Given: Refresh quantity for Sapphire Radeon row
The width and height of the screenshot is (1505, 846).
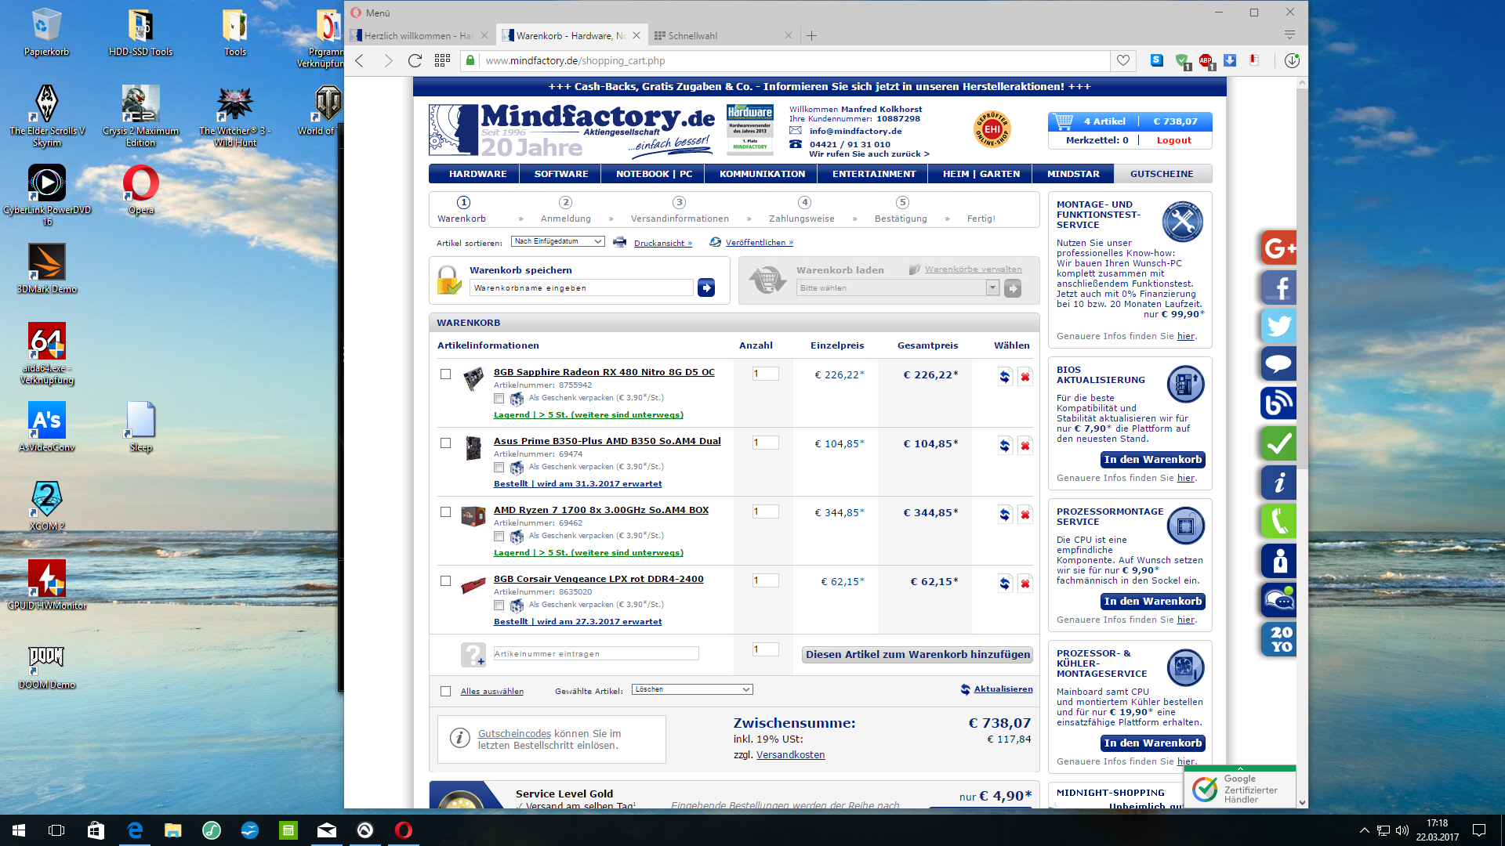Looking at the screenshot, I should (1004, 377).
